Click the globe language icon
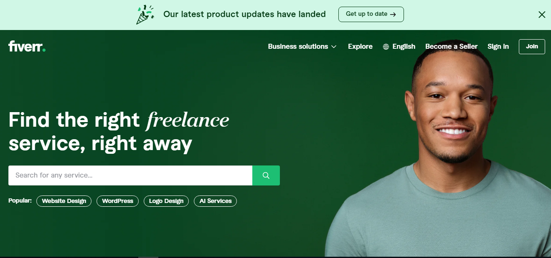Screen dimensions: 551x258 [x=386, y=47]
